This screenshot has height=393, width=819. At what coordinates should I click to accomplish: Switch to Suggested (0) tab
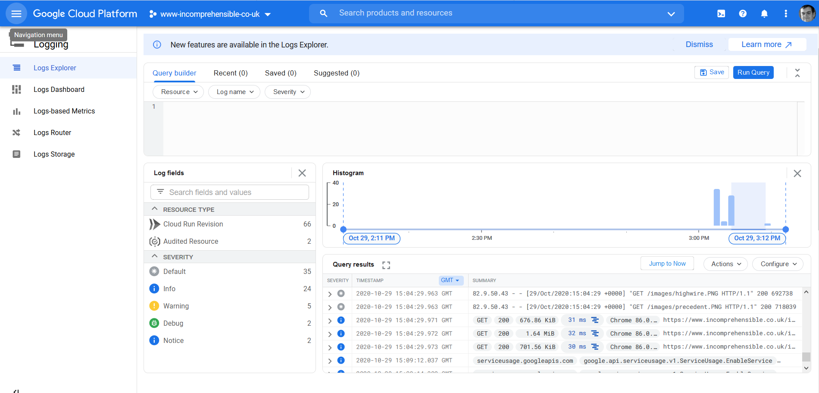coord(337,73)
